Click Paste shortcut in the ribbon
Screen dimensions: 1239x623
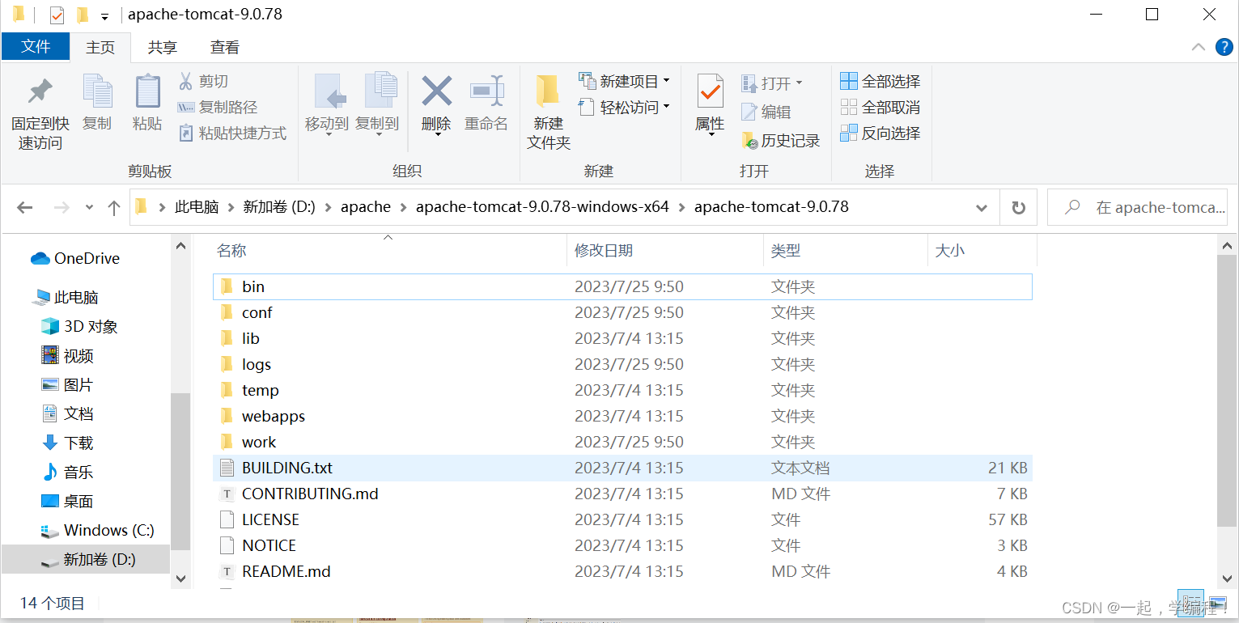click(x=231, y=133)
